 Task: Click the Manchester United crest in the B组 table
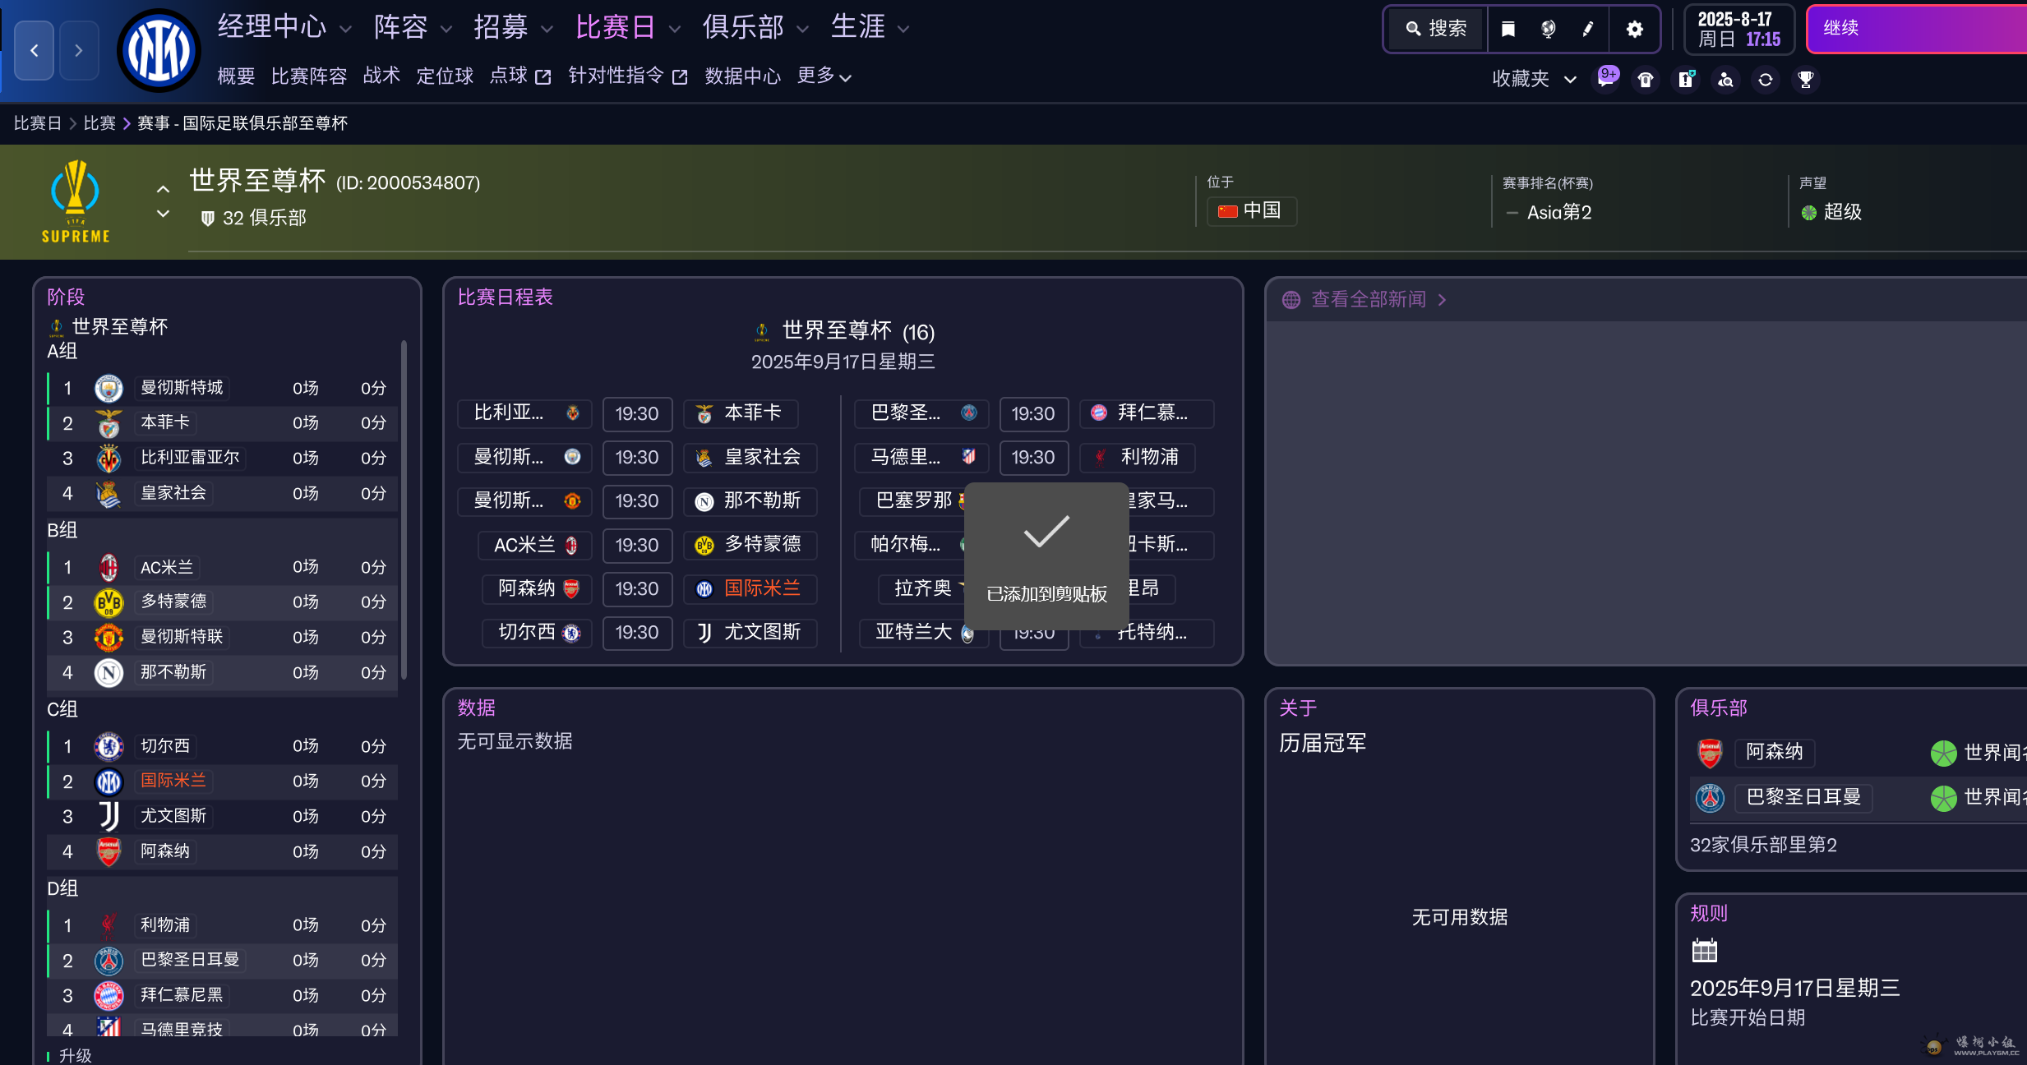[109, 638]
